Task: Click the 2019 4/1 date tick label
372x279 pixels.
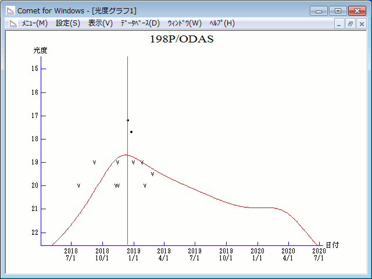Action: pos(164,254)
